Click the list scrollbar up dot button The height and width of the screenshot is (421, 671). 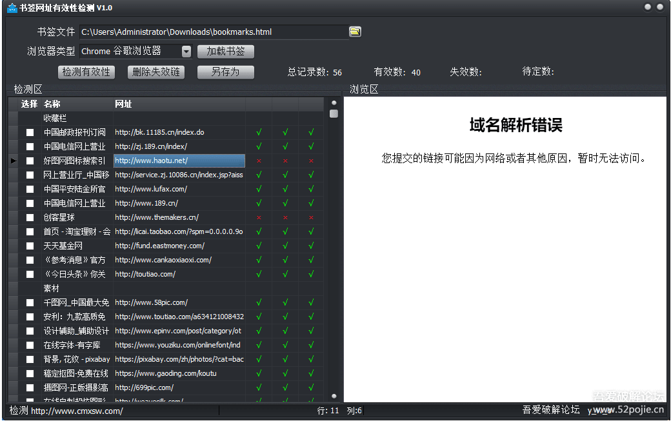point(334,103)
